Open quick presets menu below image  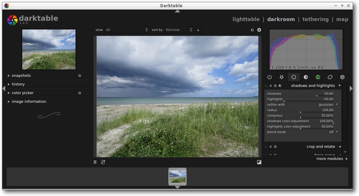tap(95, 162)
